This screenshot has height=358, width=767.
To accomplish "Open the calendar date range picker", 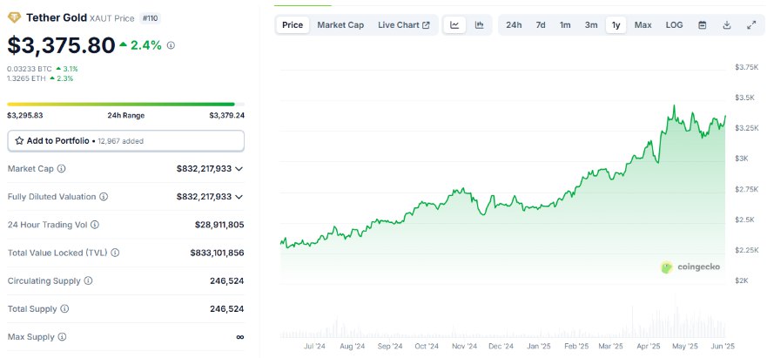I will pos(703,25).
